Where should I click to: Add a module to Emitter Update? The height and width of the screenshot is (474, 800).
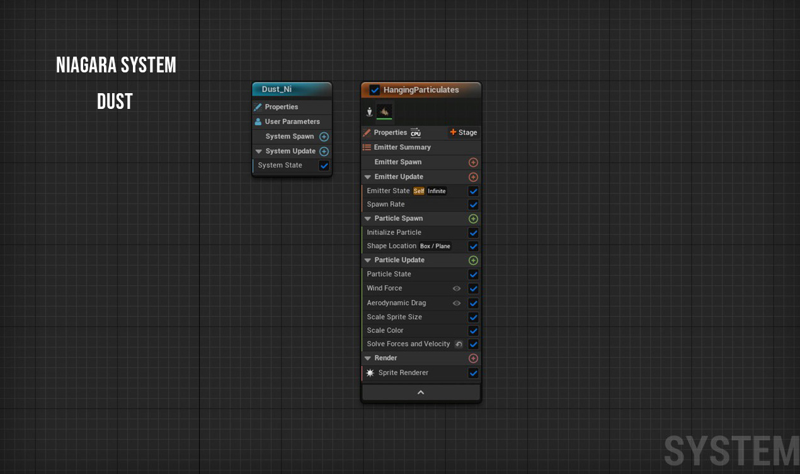[473, 177]
